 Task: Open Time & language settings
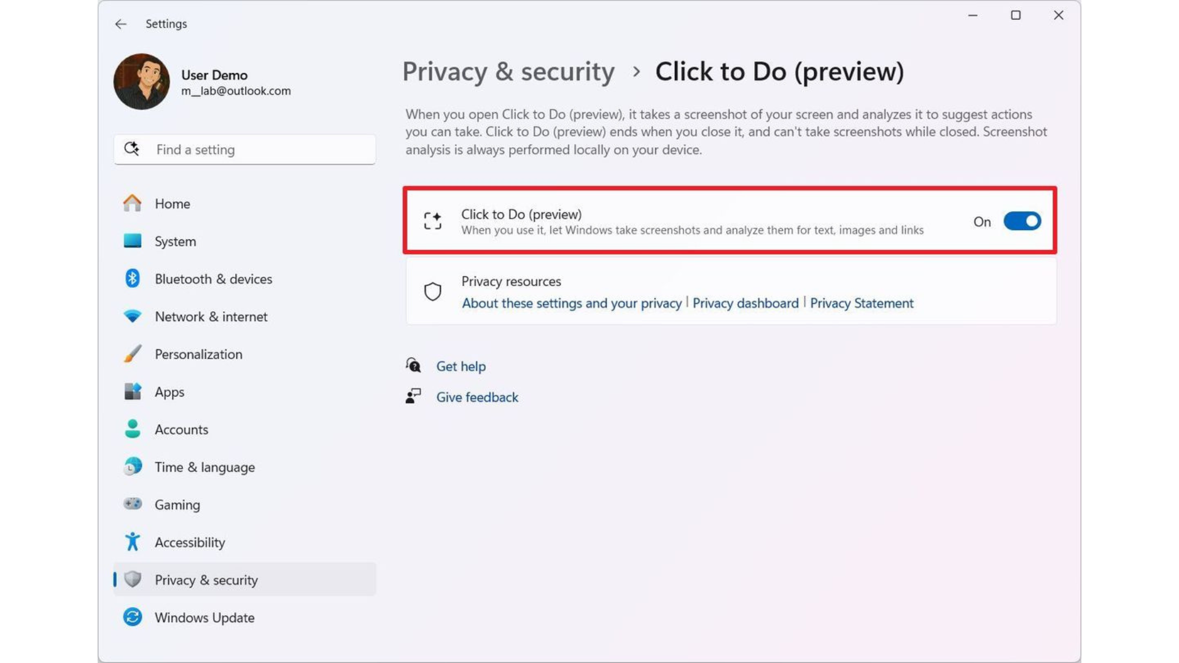(x=205, y=467)
